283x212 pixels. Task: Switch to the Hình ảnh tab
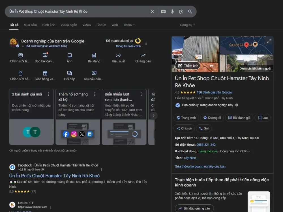pos(49,25)
